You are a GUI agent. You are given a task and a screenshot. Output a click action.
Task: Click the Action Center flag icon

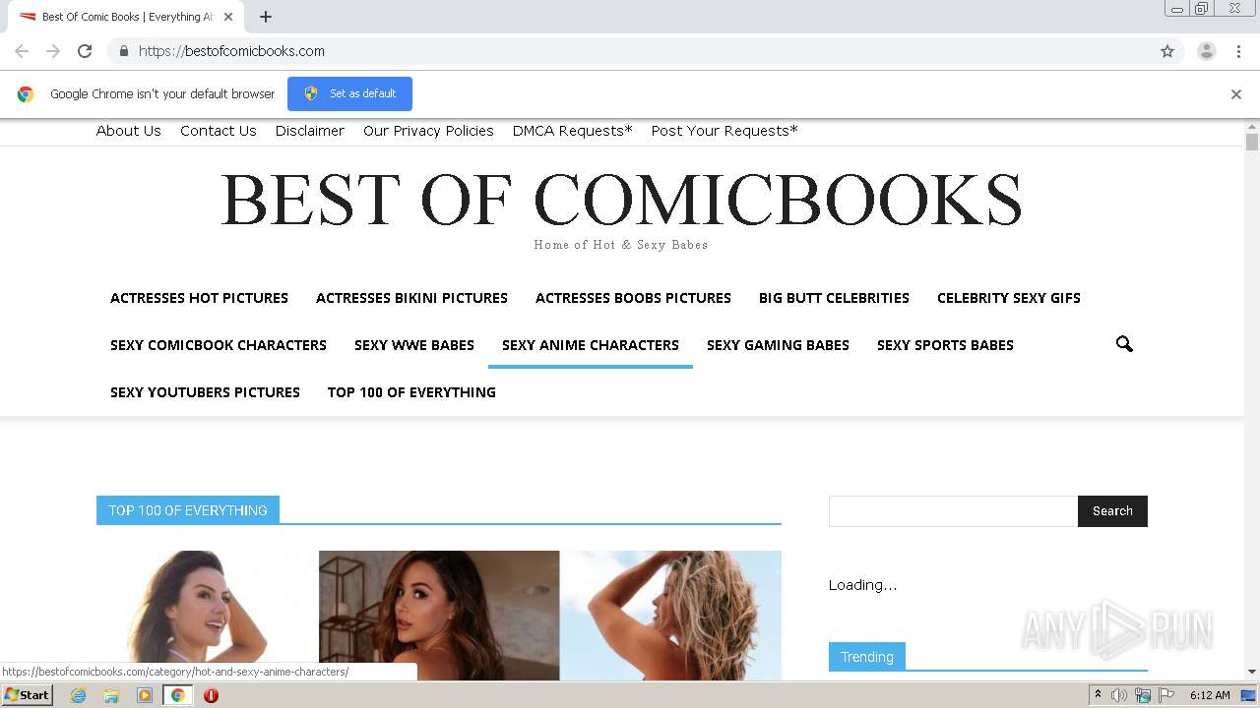(1166, 695)
